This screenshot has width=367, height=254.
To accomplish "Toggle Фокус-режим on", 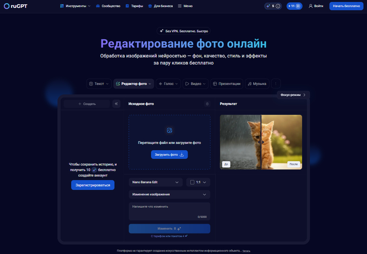I will point(293,95).
